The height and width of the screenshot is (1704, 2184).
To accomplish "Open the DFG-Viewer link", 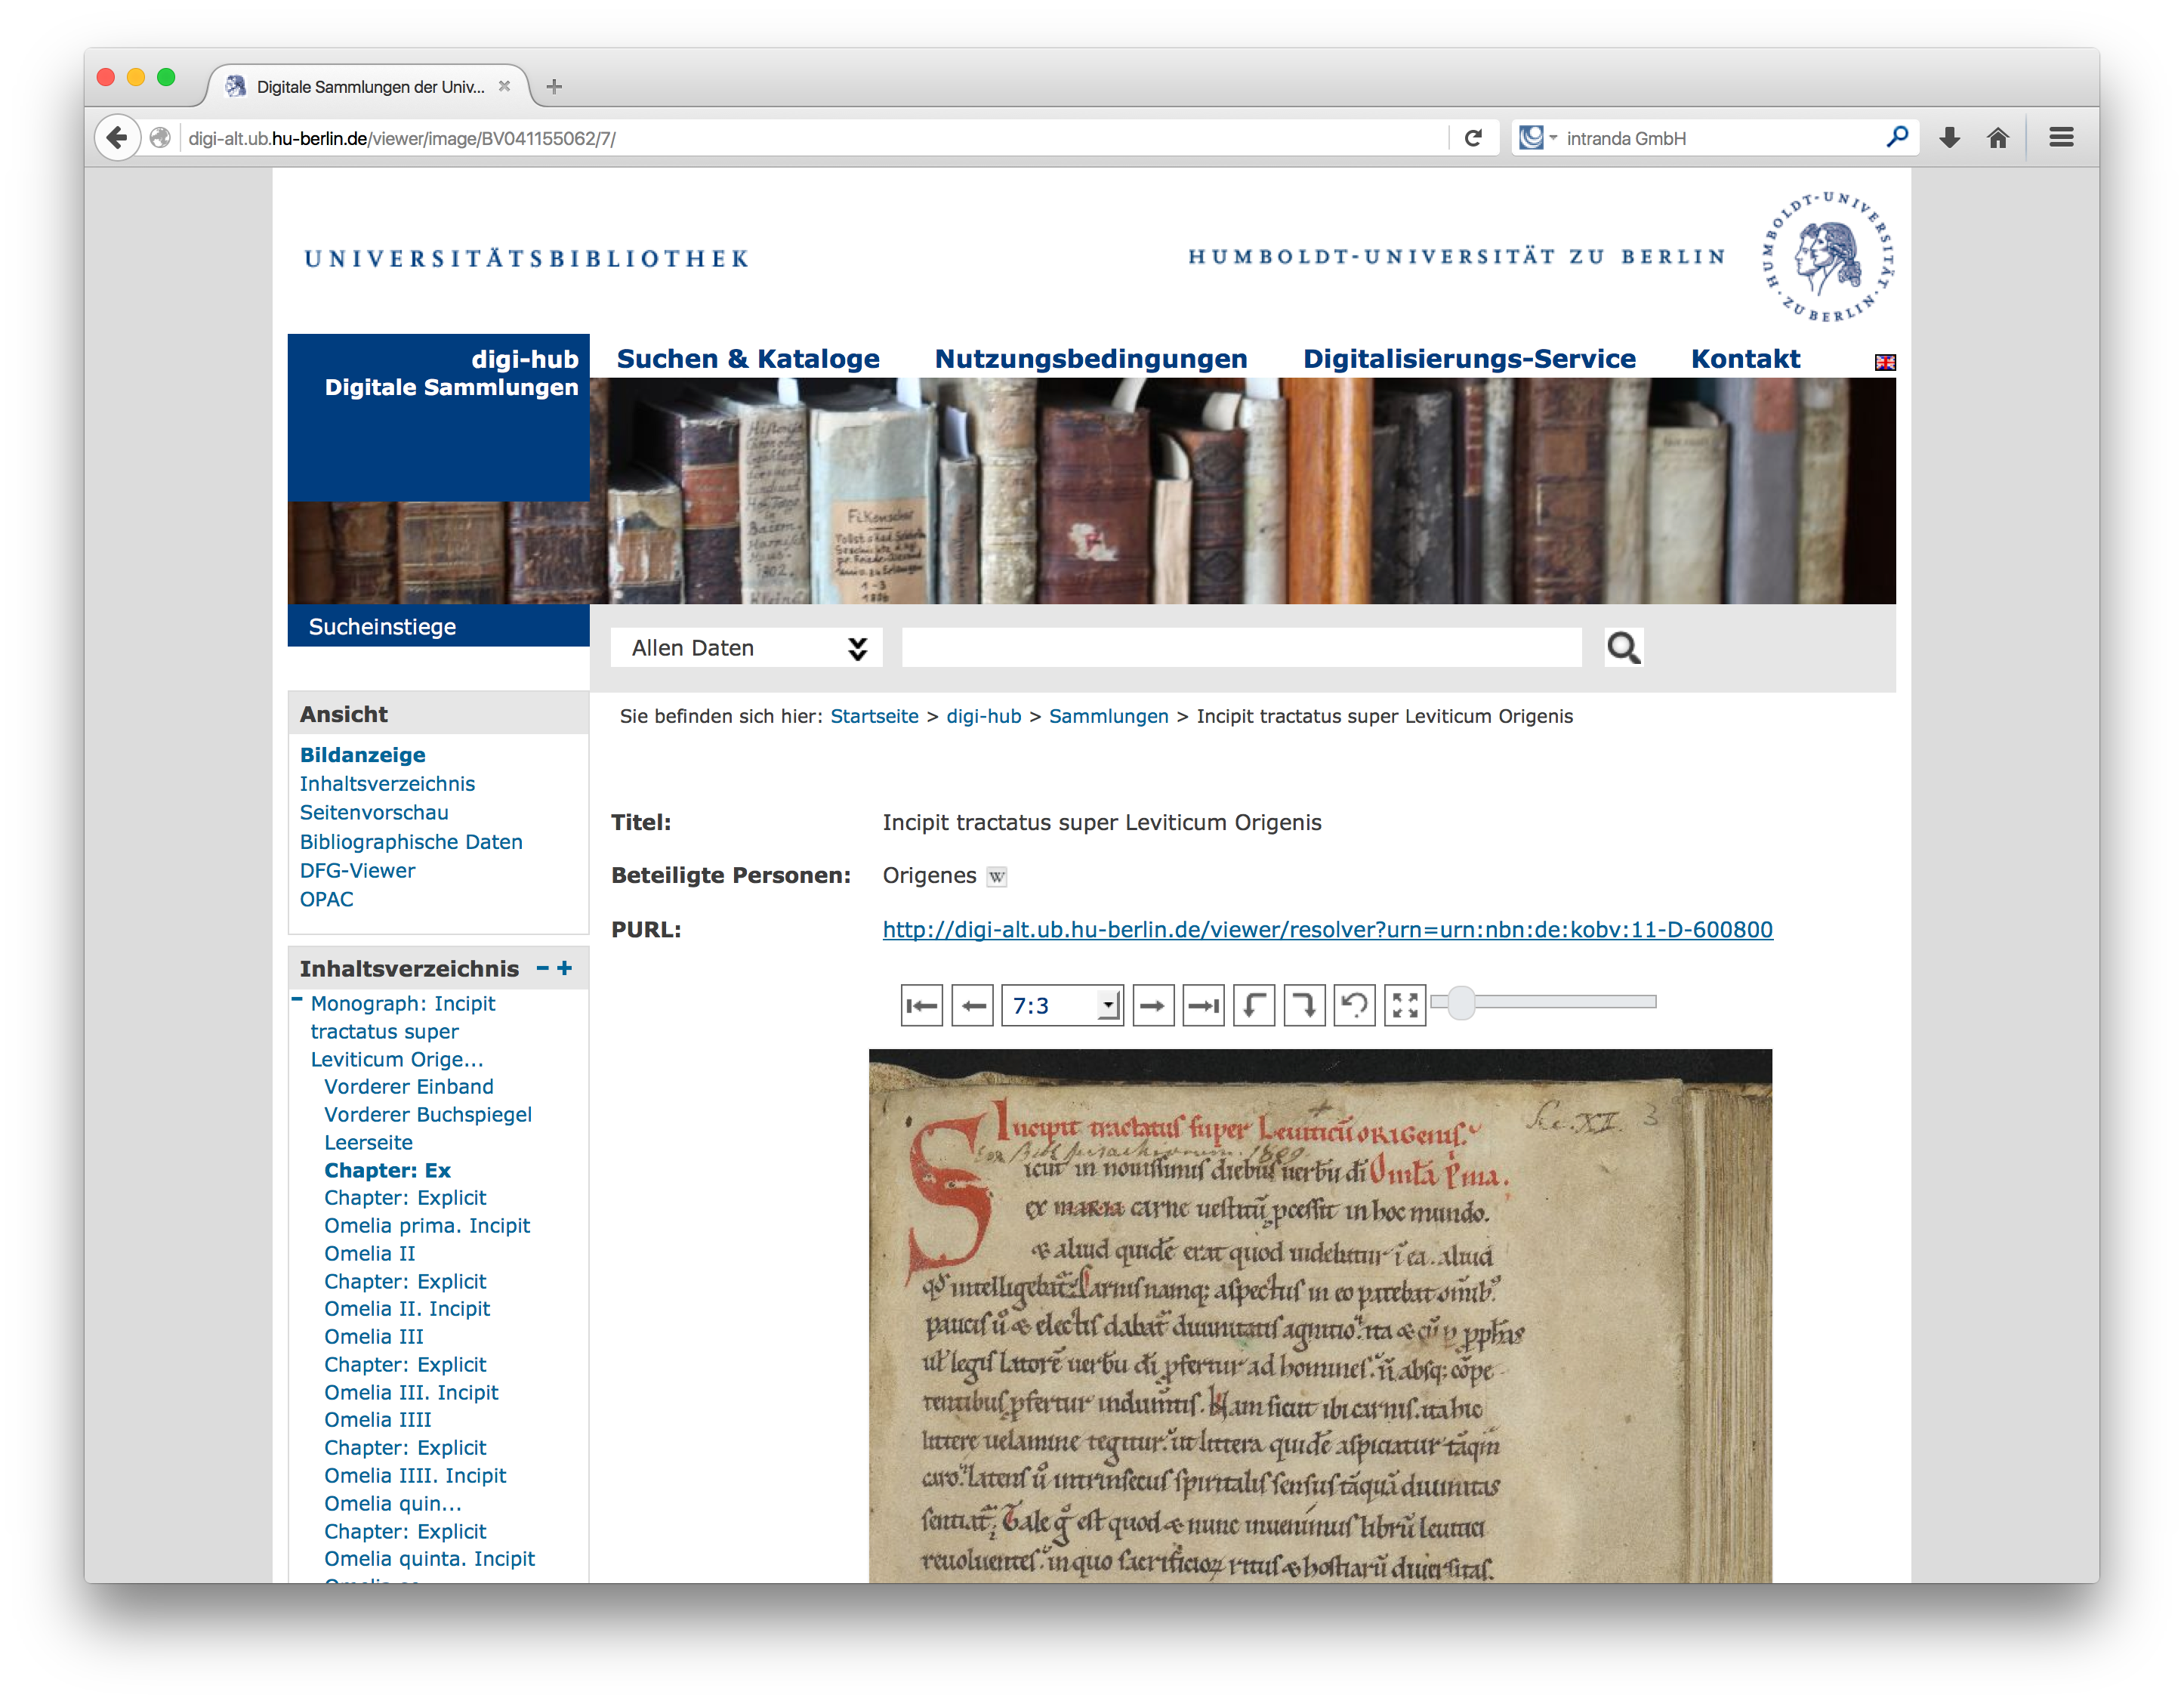I will click(357, 871).
